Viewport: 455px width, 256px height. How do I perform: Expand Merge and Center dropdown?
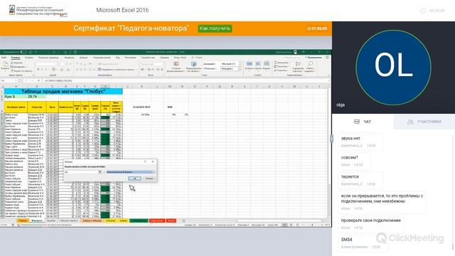point(136,70)
